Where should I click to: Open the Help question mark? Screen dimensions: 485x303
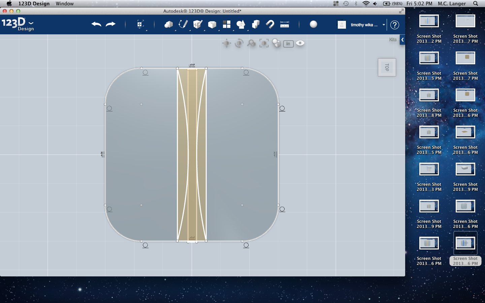pyautogui.click(x=395, y=25)
